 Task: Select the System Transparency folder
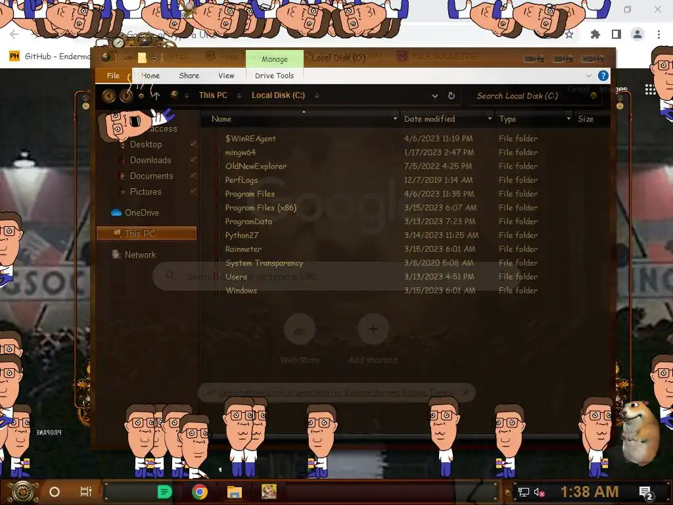pyautogui.click(x=264, y=263)
